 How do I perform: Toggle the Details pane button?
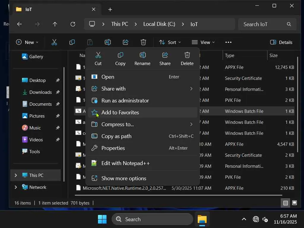281,42
